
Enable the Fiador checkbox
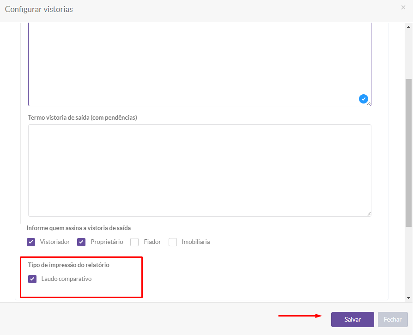click(x=134, y=242)
